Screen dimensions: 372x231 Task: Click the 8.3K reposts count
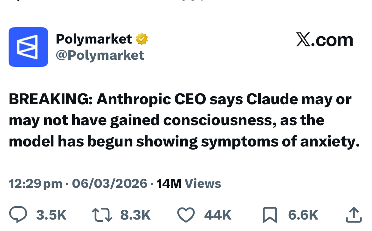click(135, 215)
